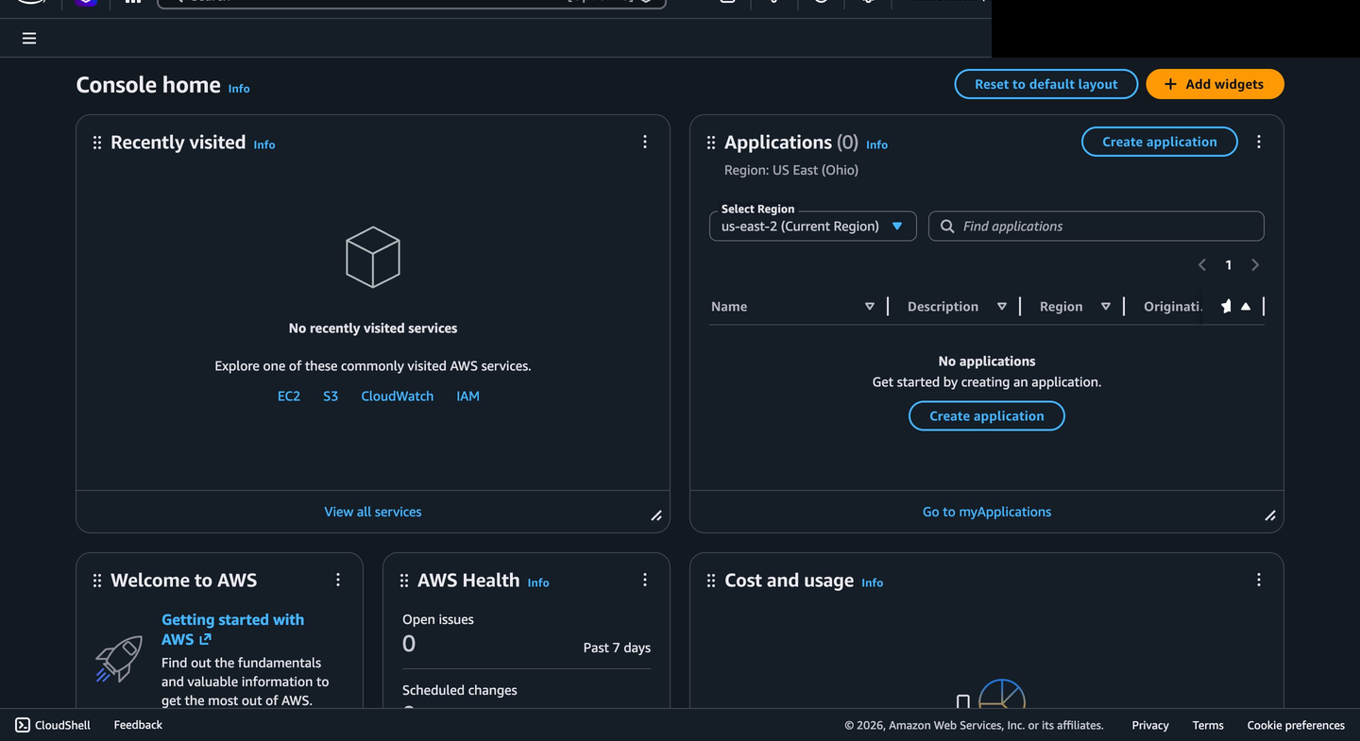The height and width of the screenshot is (741, 1360).
Task: Grab the Cost and usage drag handle
Action: 711,581
